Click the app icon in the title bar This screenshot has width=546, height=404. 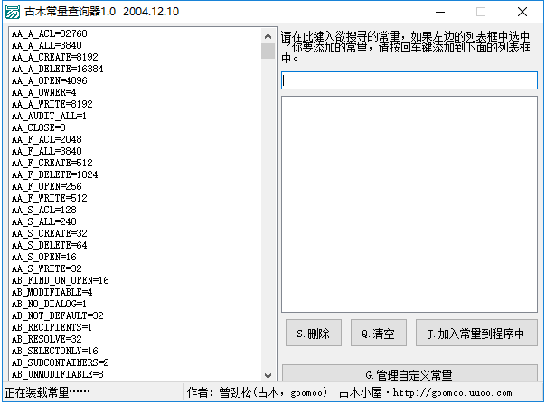click(13, 12)
